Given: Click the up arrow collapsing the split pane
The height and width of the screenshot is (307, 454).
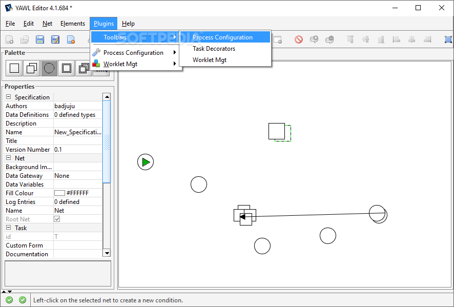Looking at the screenshot, I should pos(4,291).
